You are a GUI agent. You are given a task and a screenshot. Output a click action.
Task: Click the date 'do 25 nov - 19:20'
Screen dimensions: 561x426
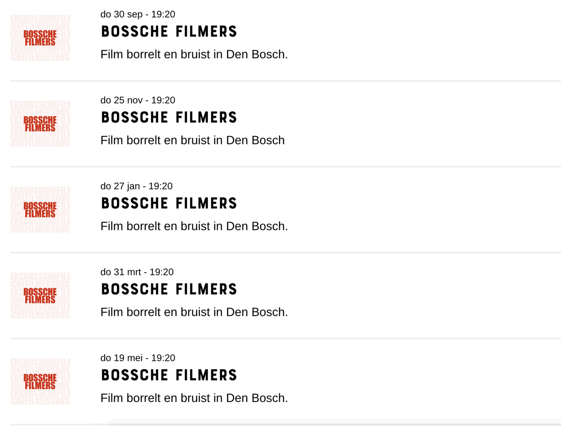click(x=138, y=100)
